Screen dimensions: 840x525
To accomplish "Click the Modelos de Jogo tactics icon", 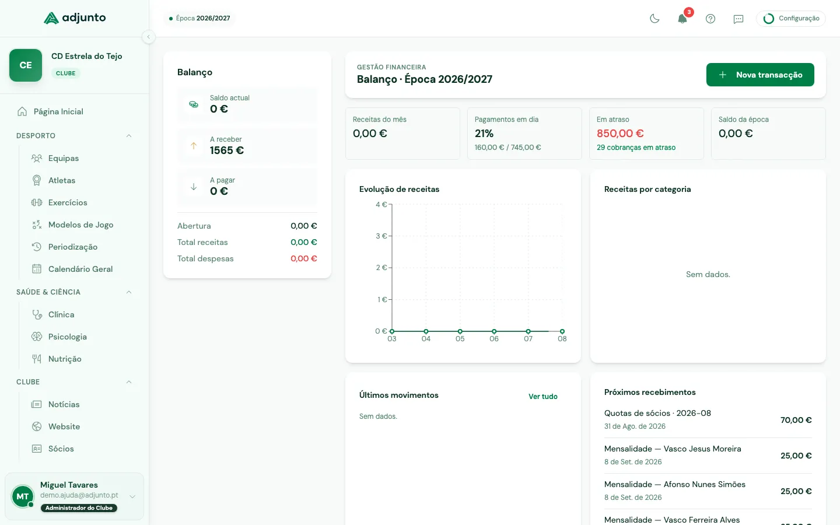I will click(37, 225).
